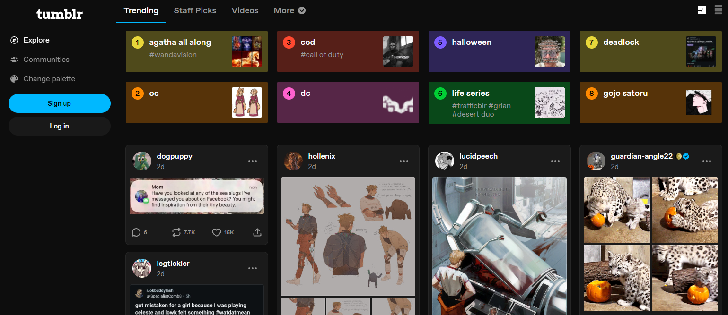This screenshot has height=315, width=728.
Task: Click the Log in button
Action: point(60,126)
